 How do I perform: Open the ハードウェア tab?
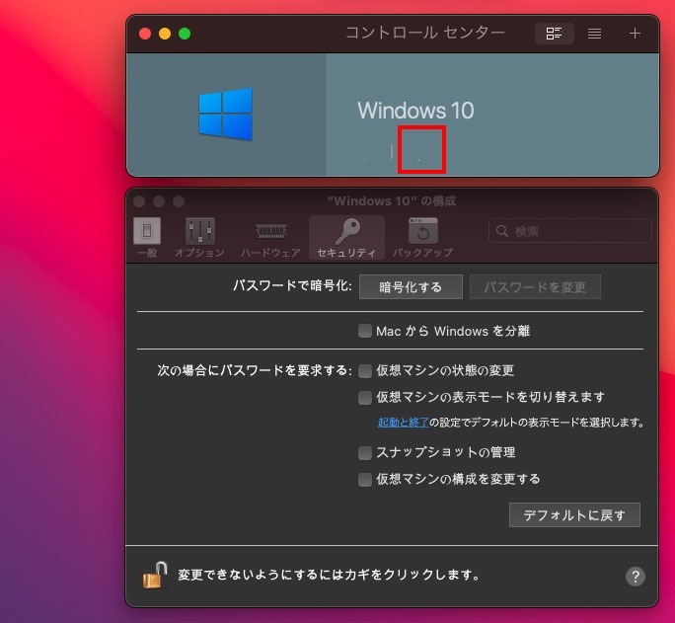click(270, 238)
